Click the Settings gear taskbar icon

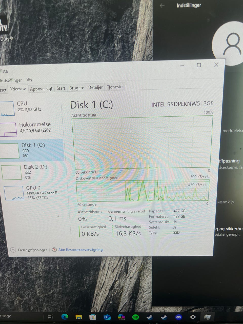pyautogui.click(x=193, y=317)
